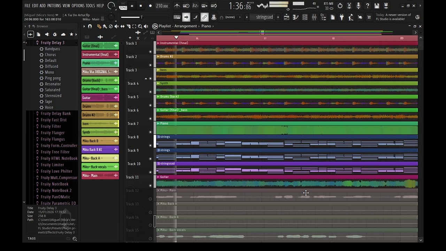Image resolution: width=446 pixels, height=251 pixels.
Task: Expand the Fruity Flanger item
Action: [52, 133]
